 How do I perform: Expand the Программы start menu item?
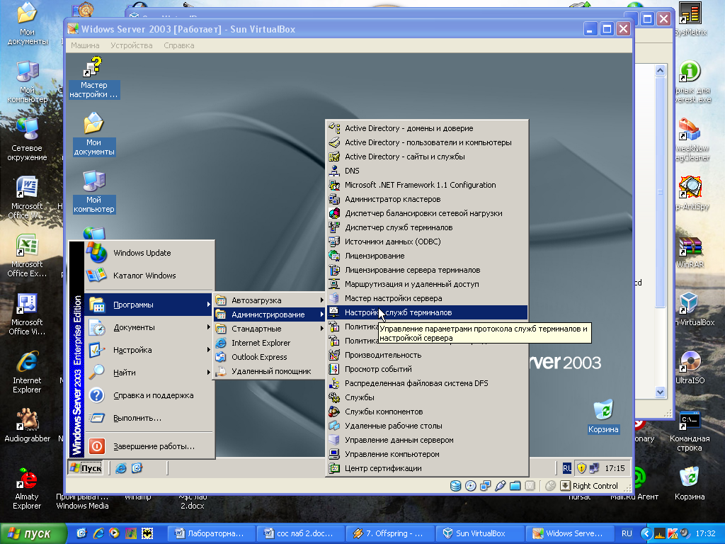pos(149,305)
